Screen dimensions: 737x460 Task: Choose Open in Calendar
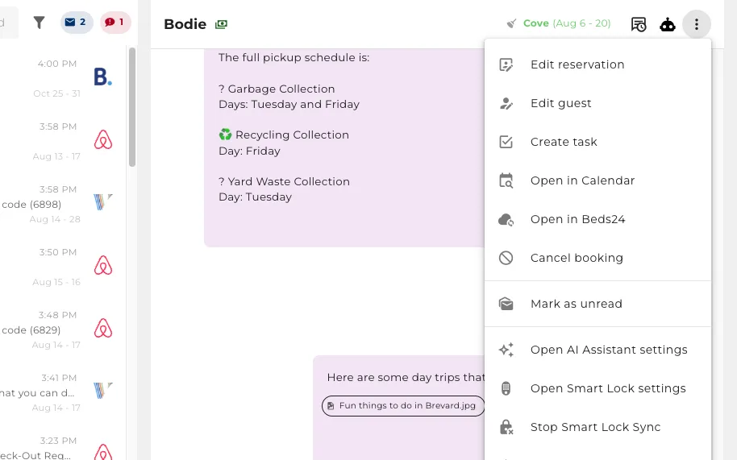(598, 180)
